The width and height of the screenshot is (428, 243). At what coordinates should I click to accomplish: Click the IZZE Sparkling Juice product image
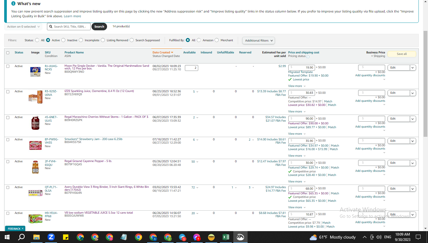(35, 97)
